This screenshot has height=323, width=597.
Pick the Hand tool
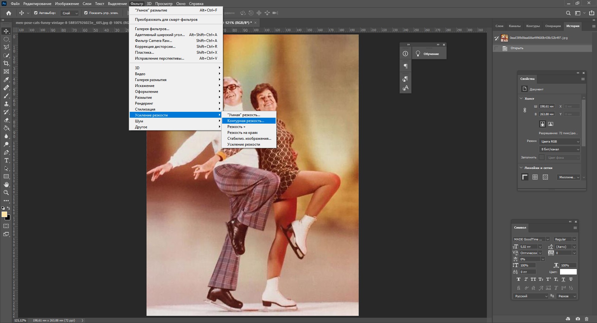tap(6, 184)
